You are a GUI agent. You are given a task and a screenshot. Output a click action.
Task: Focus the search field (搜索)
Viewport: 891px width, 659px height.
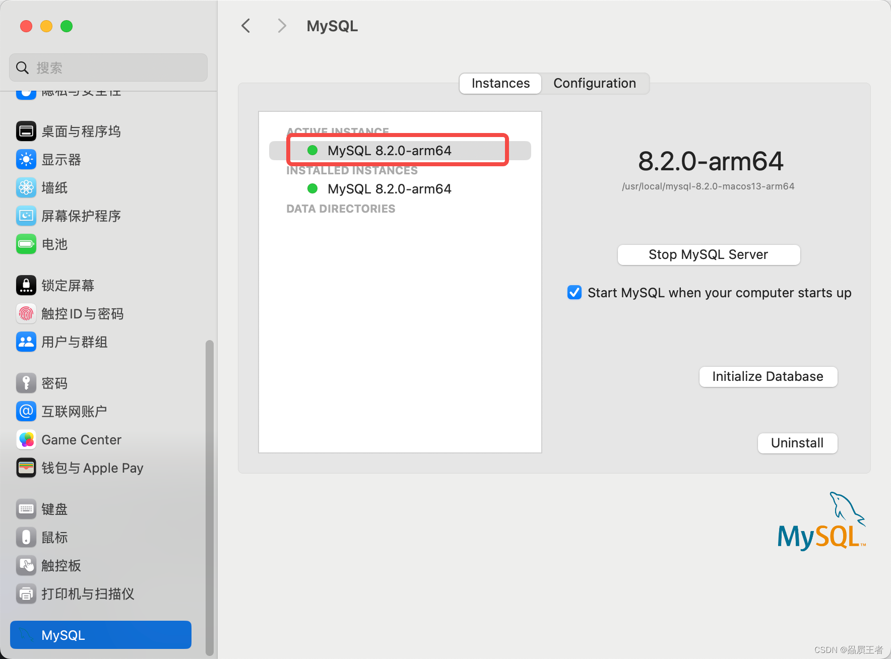(108, 68)
